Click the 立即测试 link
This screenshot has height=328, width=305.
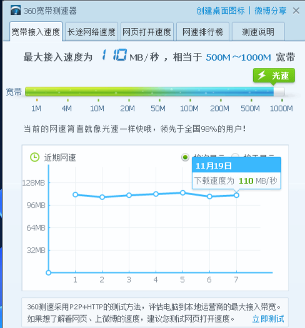(268, 318)
